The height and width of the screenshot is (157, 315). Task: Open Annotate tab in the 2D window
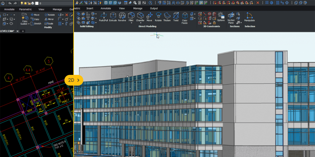(9, 9)
